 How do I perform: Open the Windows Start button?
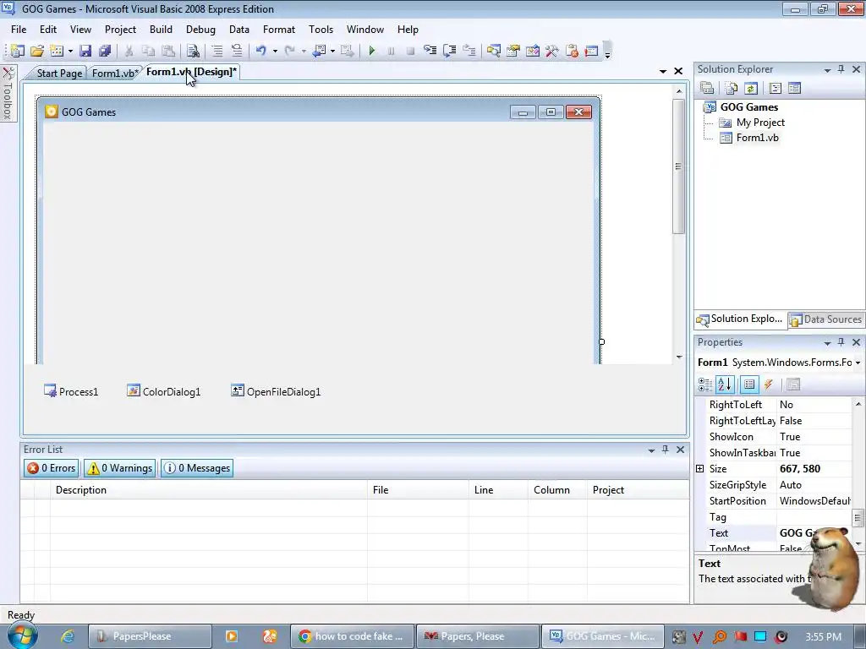pos(22,635)
